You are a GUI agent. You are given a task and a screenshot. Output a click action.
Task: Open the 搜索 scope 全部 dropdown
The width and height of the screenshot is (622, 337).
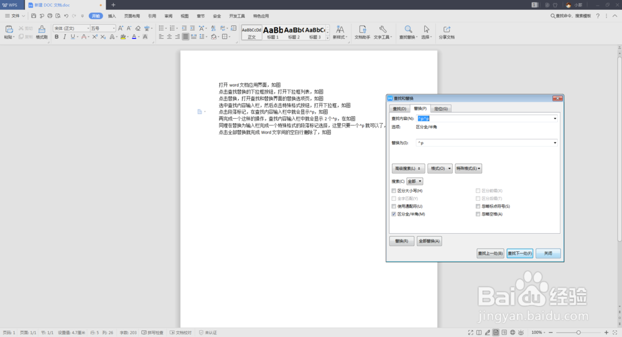[x=414, y=181]
